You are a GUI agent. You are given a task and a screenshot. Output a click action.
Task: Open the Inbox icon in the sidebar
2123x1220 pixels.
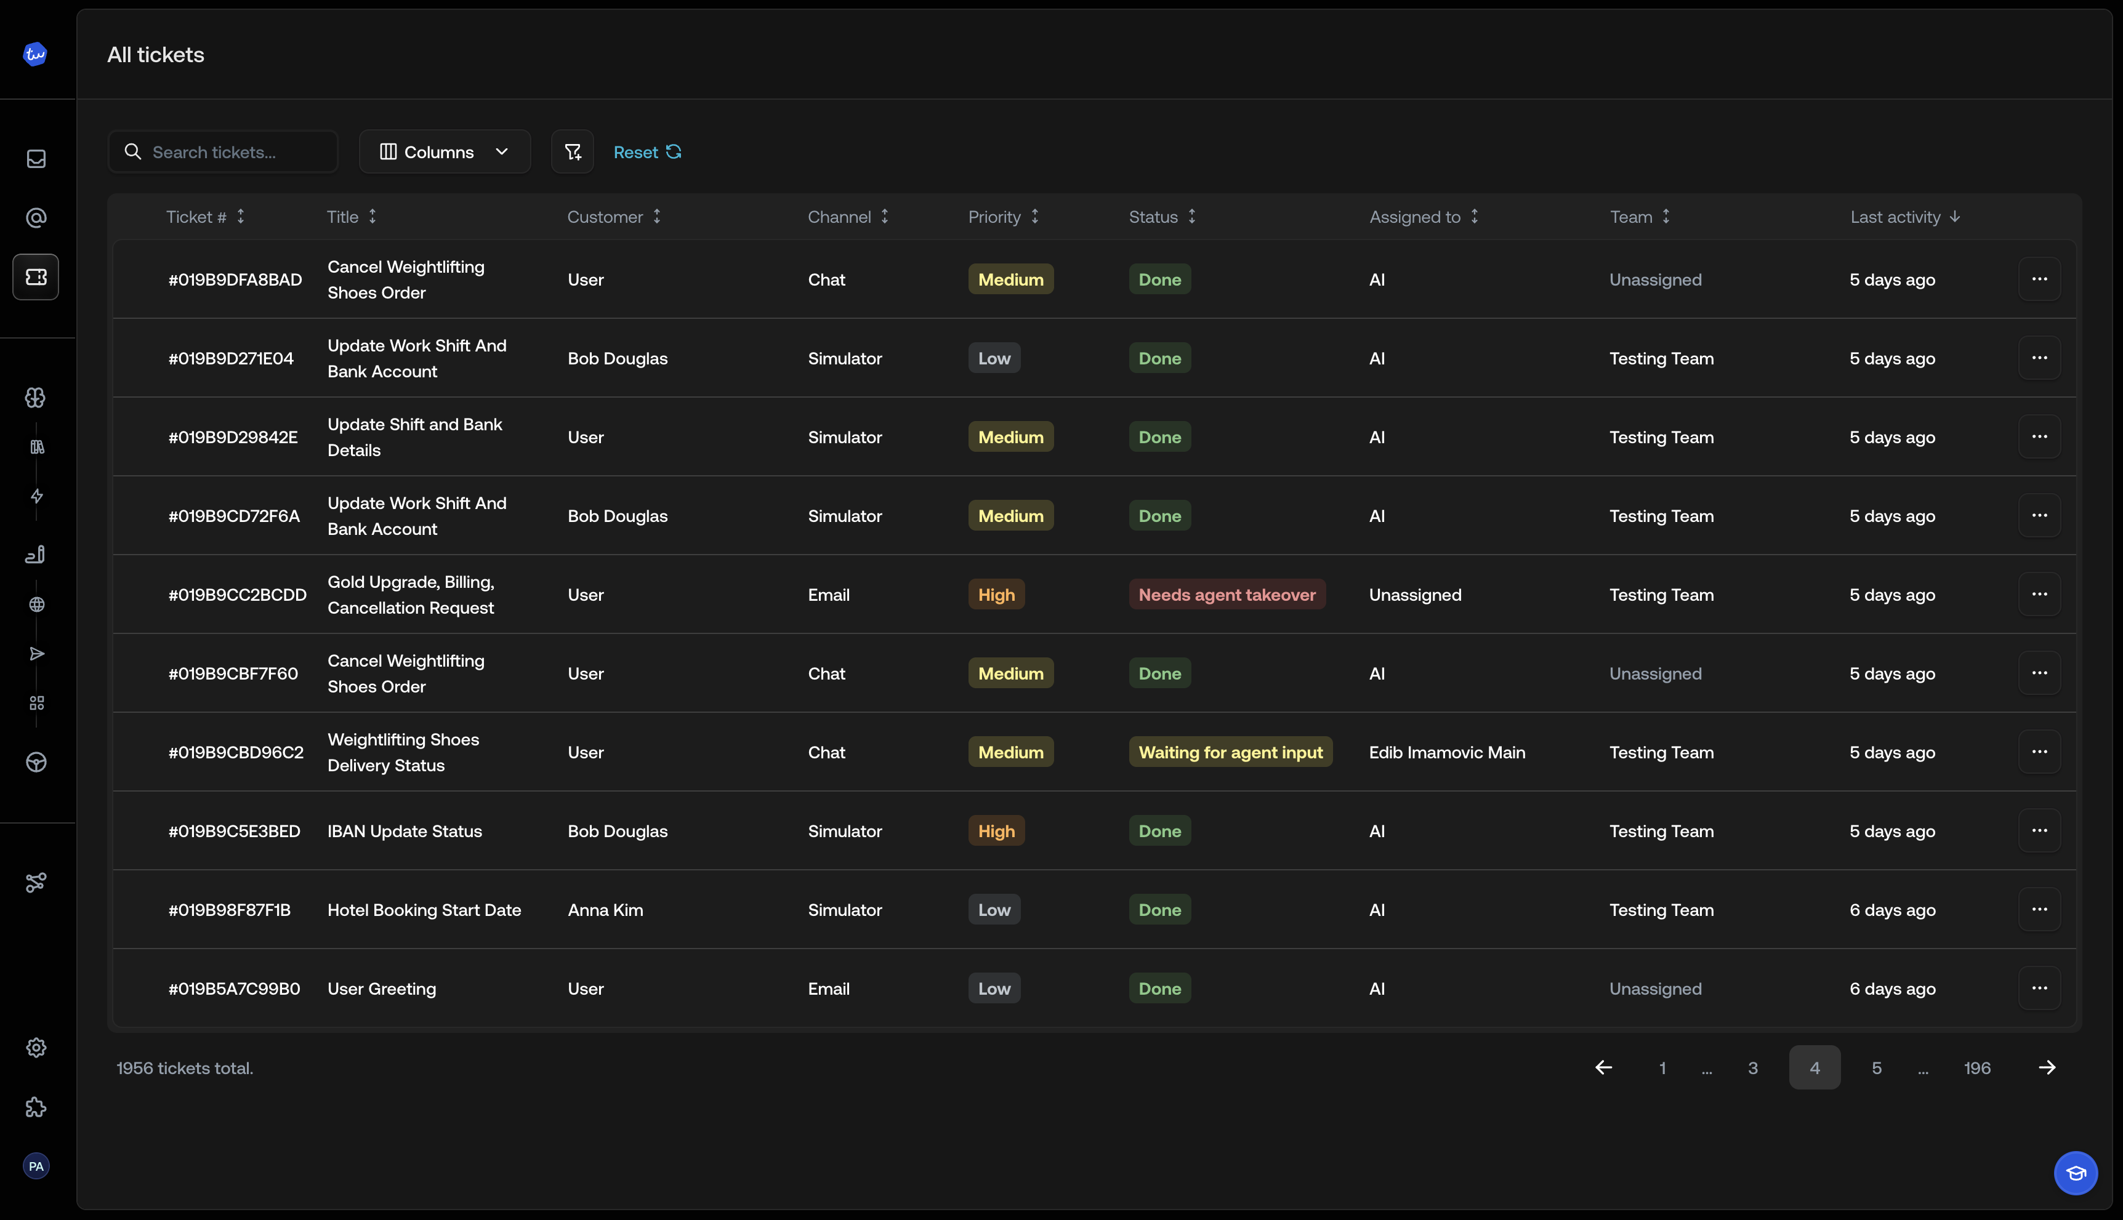pyautogui.click(x=35, y=158)
